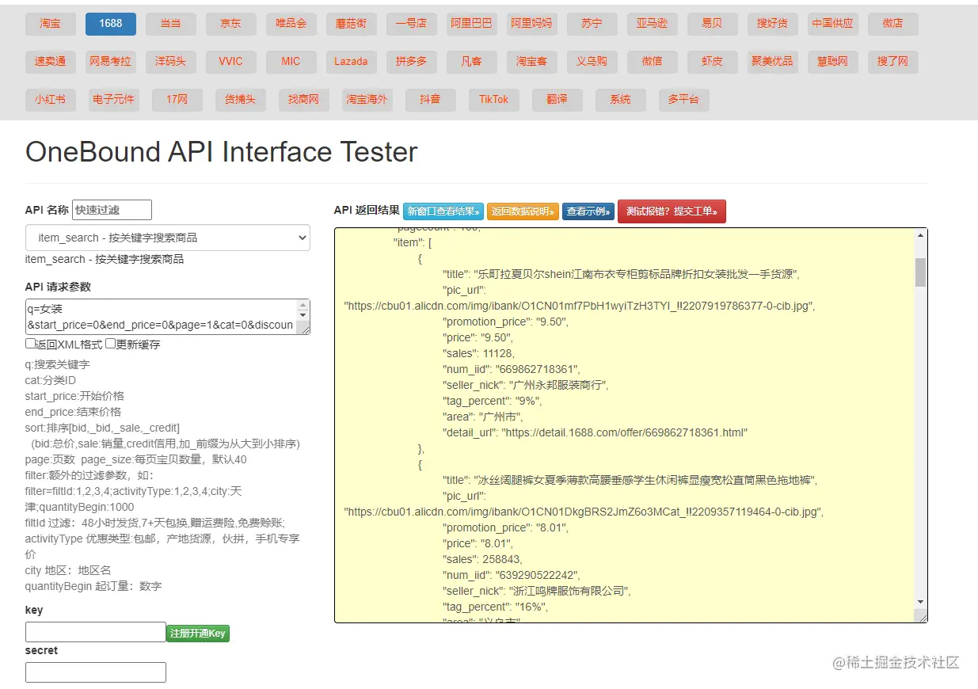Click the 快速过滤 API filter field
Viewport: 978px width, 689px height.
112,210
